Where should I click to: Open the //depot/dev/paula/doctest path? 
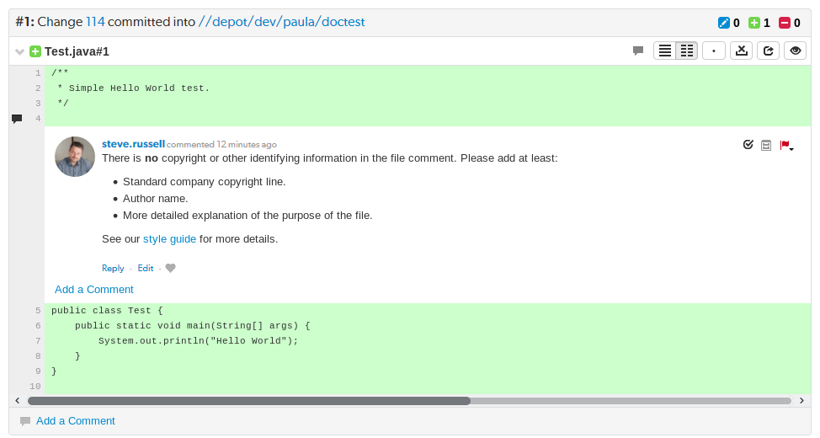281,23
